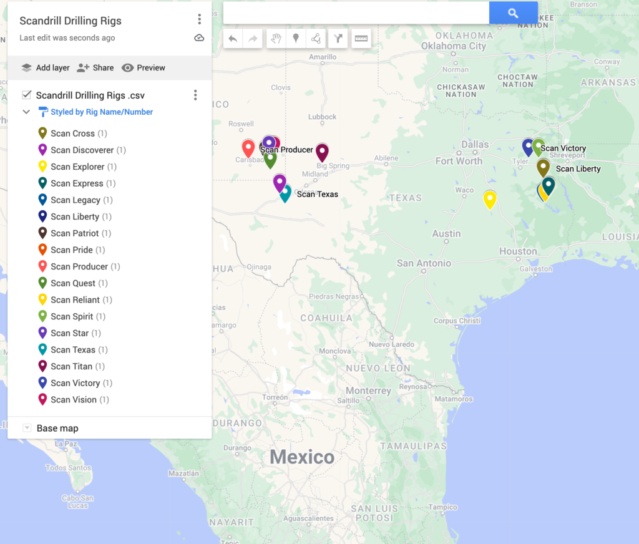Select Scan Pride in the layer list
639x544 pixels.
71,250
